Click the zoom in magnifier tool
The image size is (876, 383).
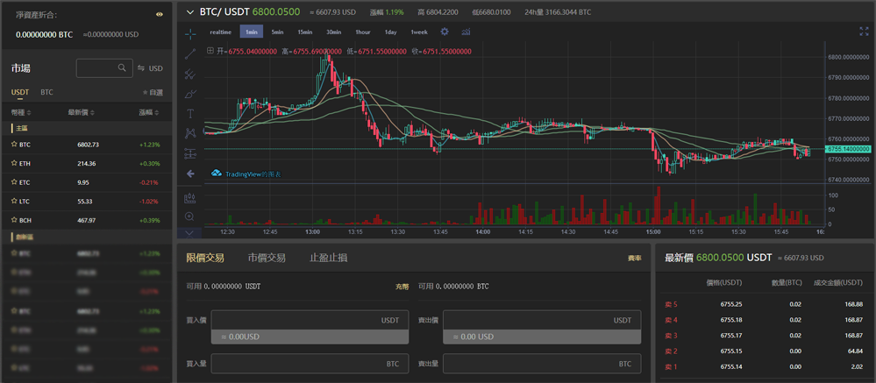pos(190,216)
